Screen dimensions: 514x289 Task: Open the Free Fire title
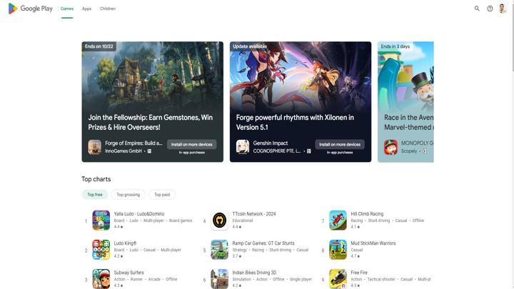coord(359,273)
